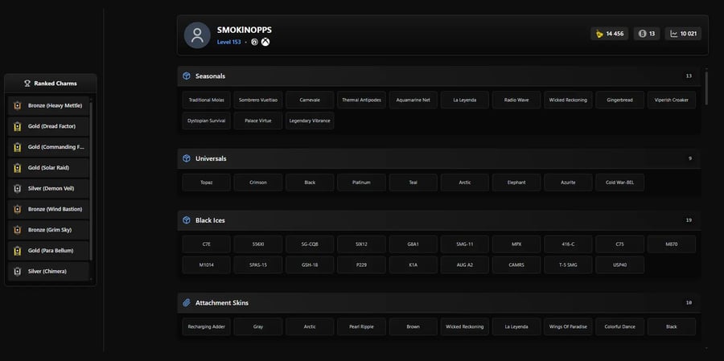
Task: Choose the Platinum universal skin
Action: 361,183
